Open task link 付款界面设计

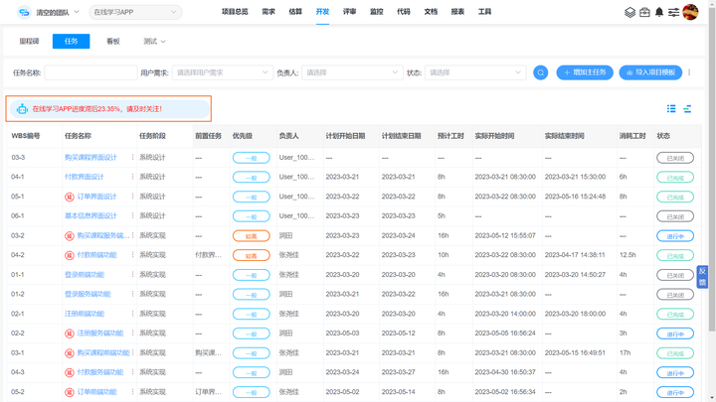(x=84, y=177)
